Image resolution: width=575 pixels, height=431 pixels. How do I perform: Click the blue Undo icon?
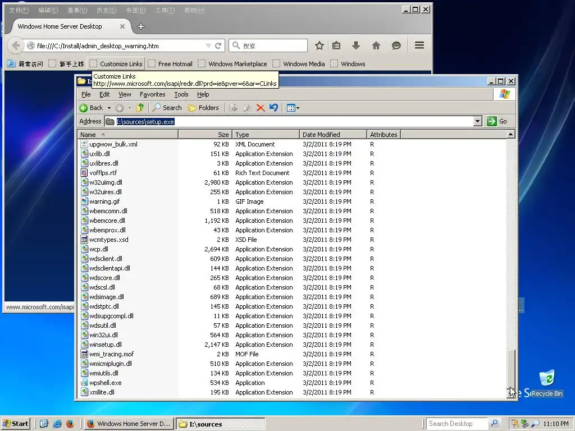[x=273, y=108]
